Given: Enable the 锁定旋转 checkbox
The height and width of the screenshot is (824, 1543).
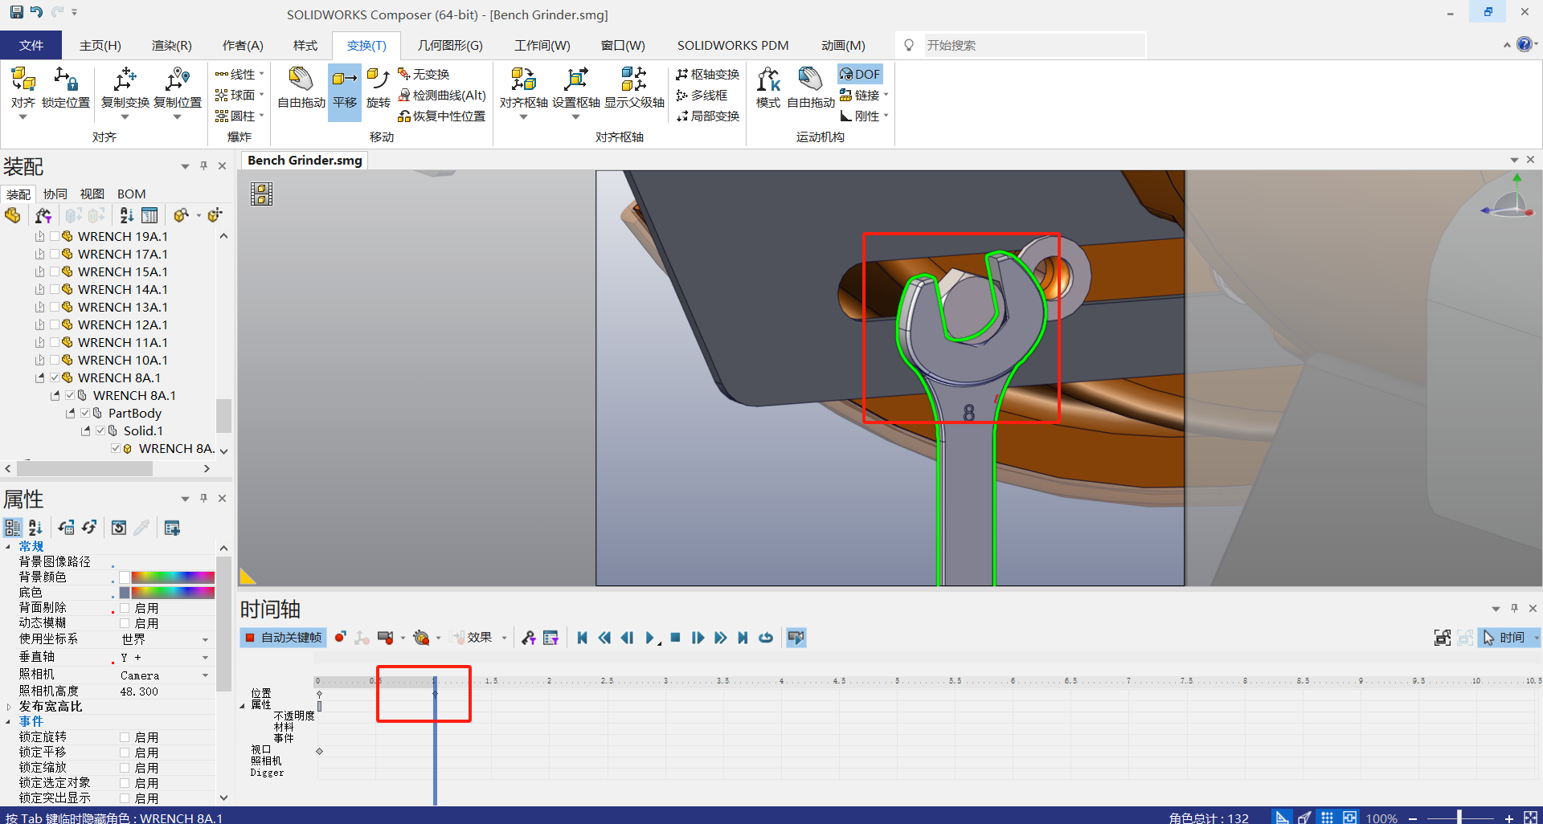Looking at the screenshot, I should (125, 737).
